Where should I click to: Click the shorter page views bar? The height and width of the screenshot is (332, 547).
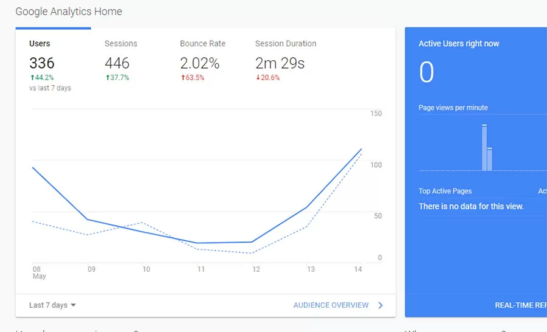(x=489, y=159)
